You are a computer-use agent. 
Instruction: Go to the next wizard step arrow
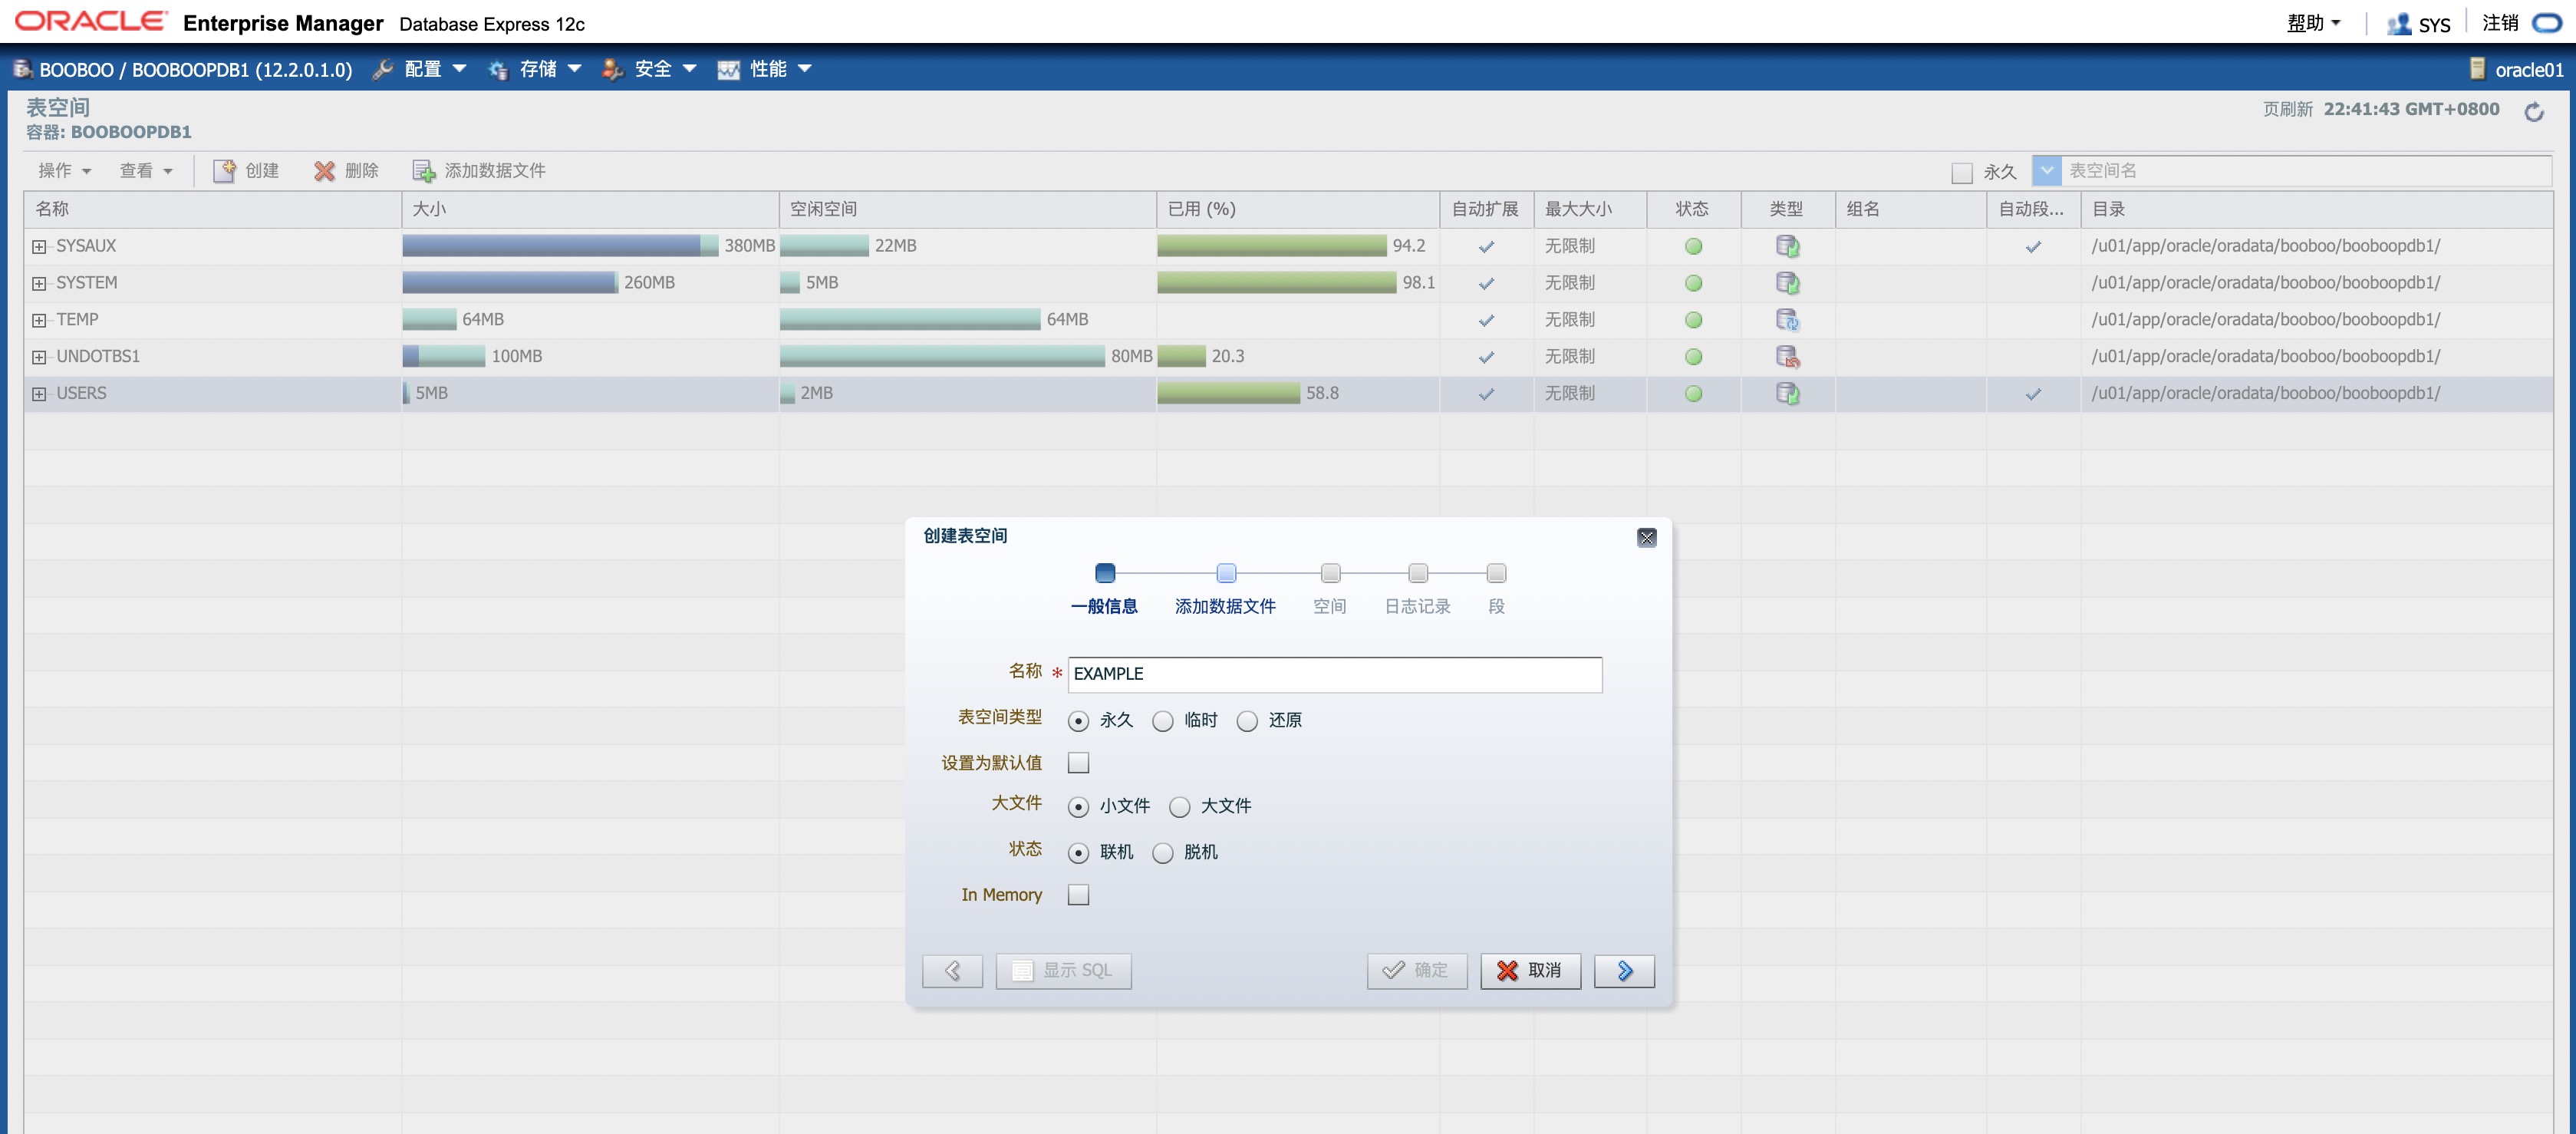(x=1623, y=970)
